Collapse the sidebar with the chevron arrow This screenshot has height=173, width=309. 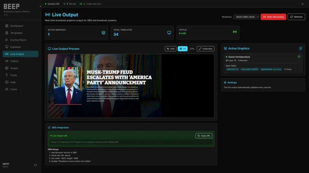pos(40,6)
